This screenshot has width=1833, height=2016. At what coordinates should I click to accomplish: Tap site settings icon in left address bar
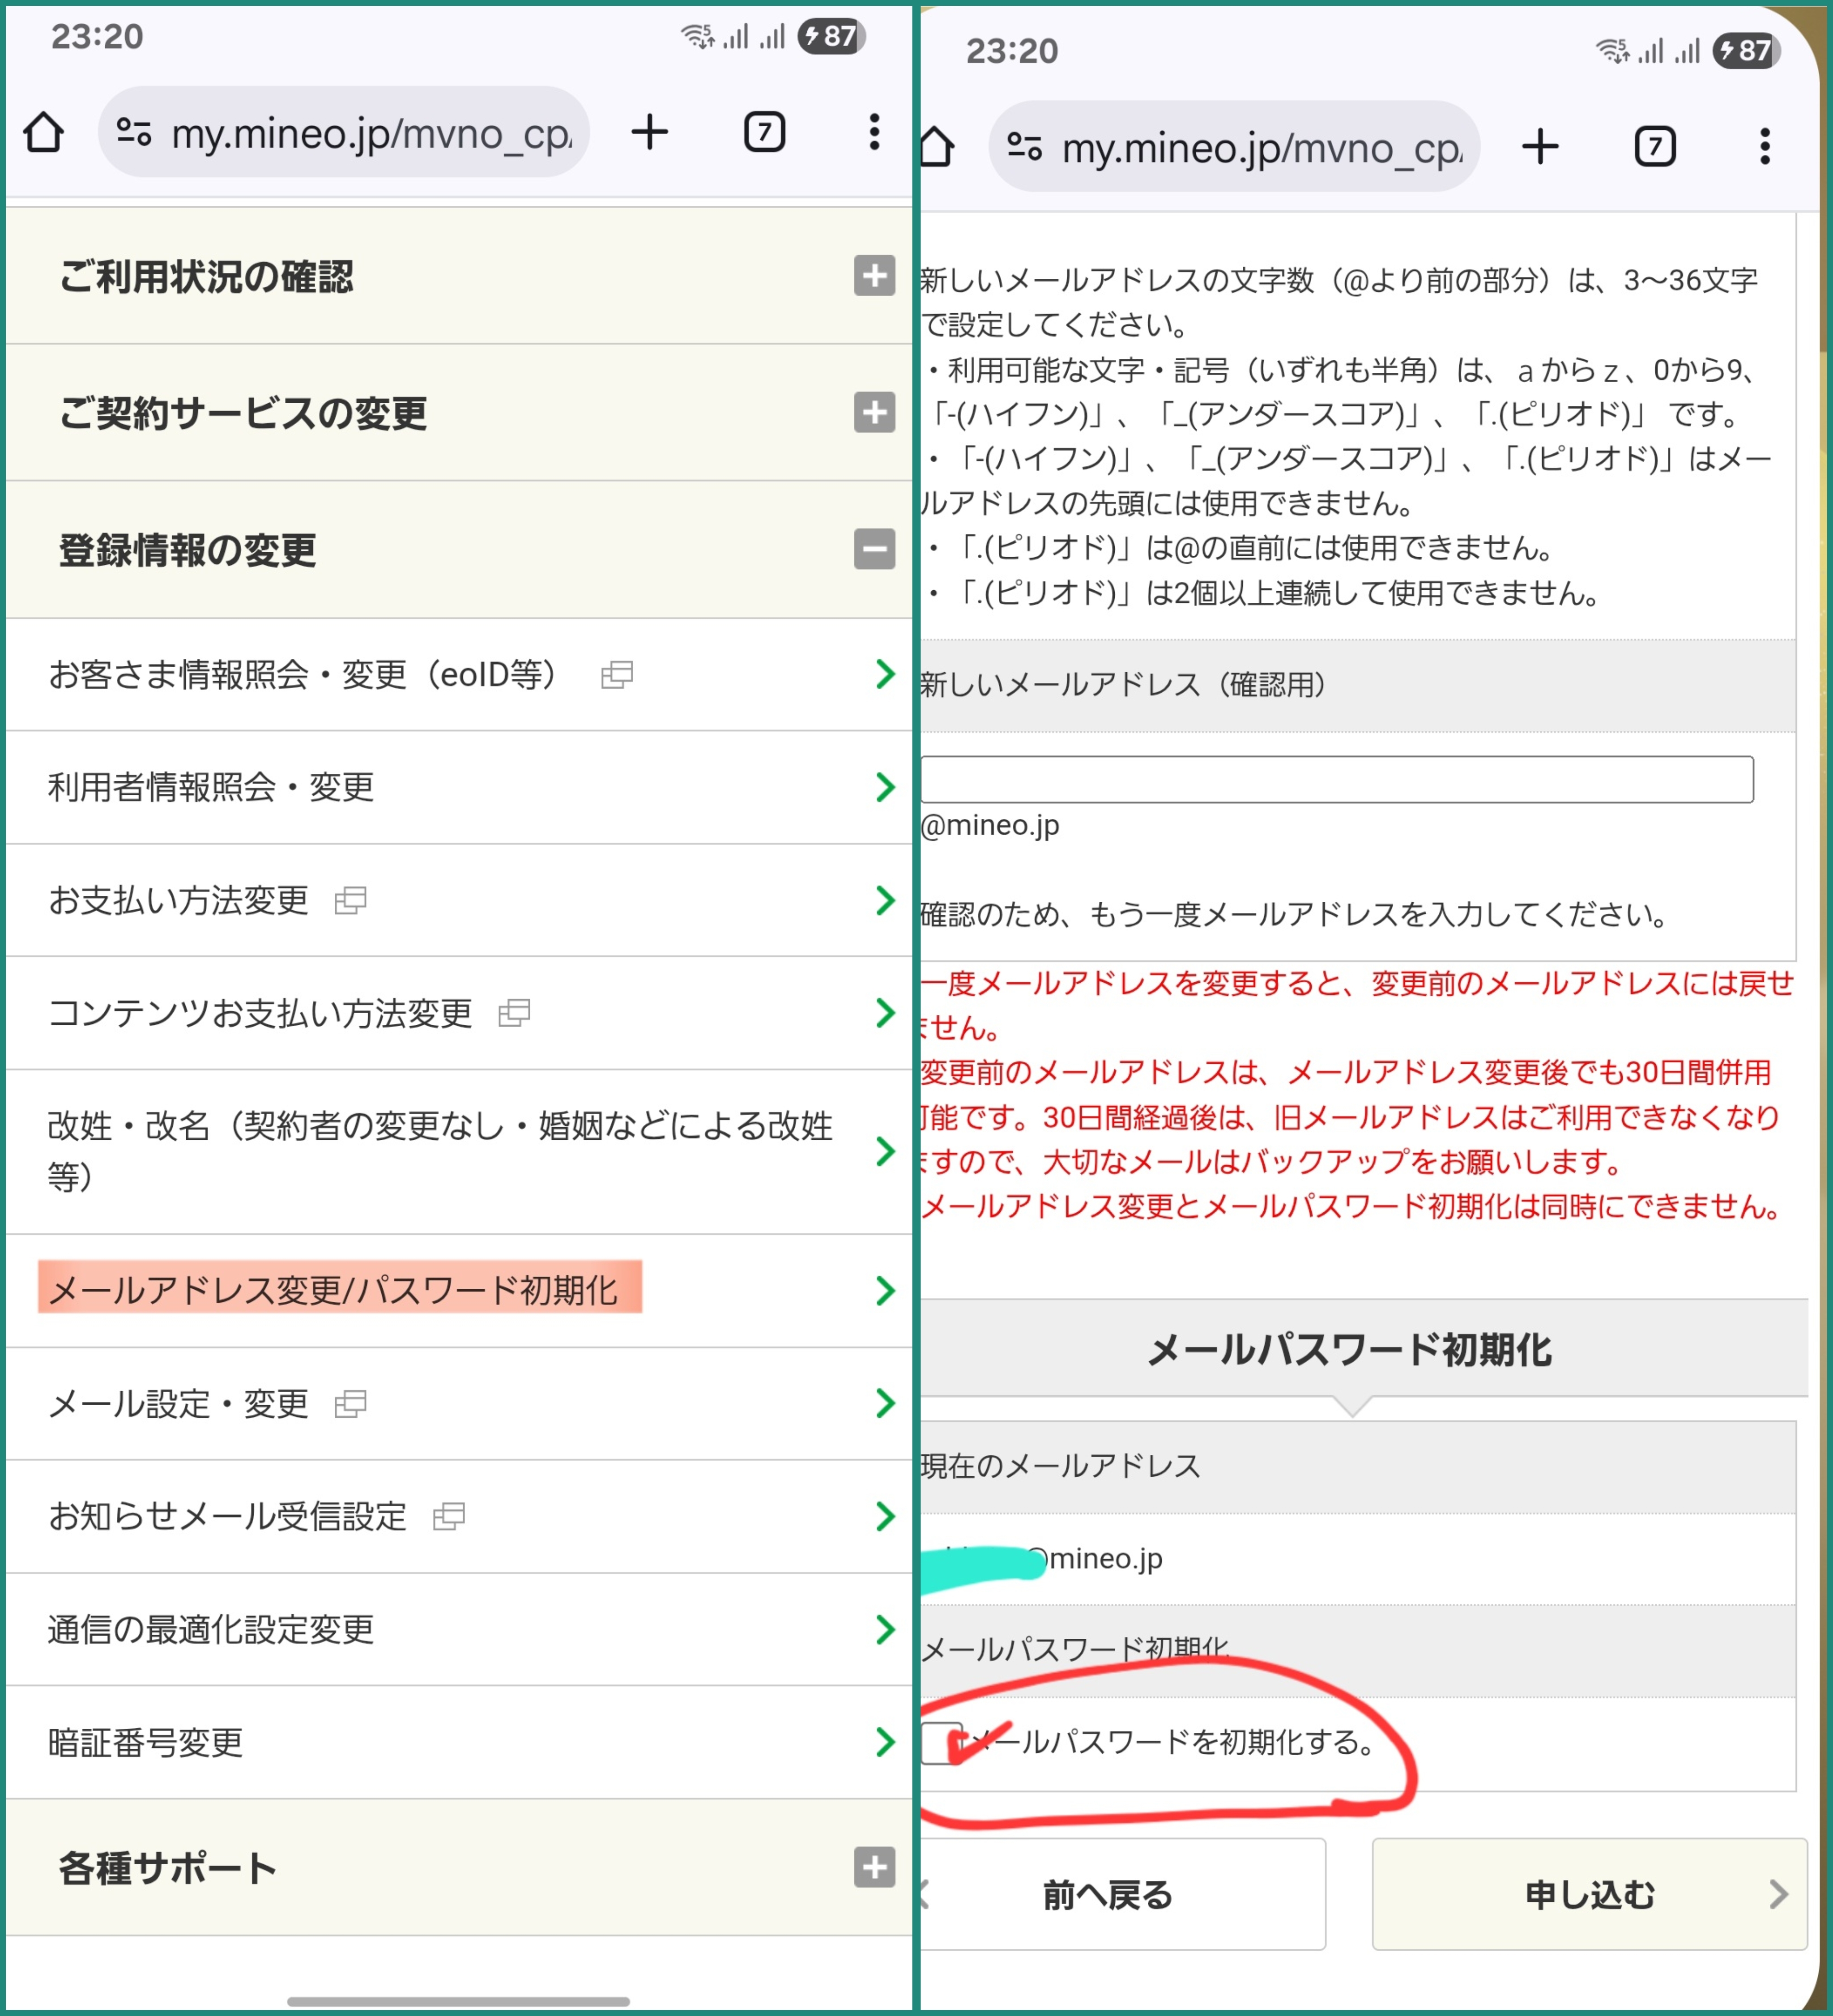[x=134, y=132]
